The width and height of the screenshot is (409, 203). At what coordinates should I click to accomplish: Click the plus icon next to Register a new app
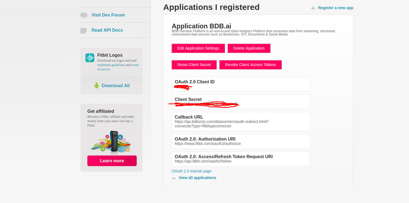tap(313, 8)
